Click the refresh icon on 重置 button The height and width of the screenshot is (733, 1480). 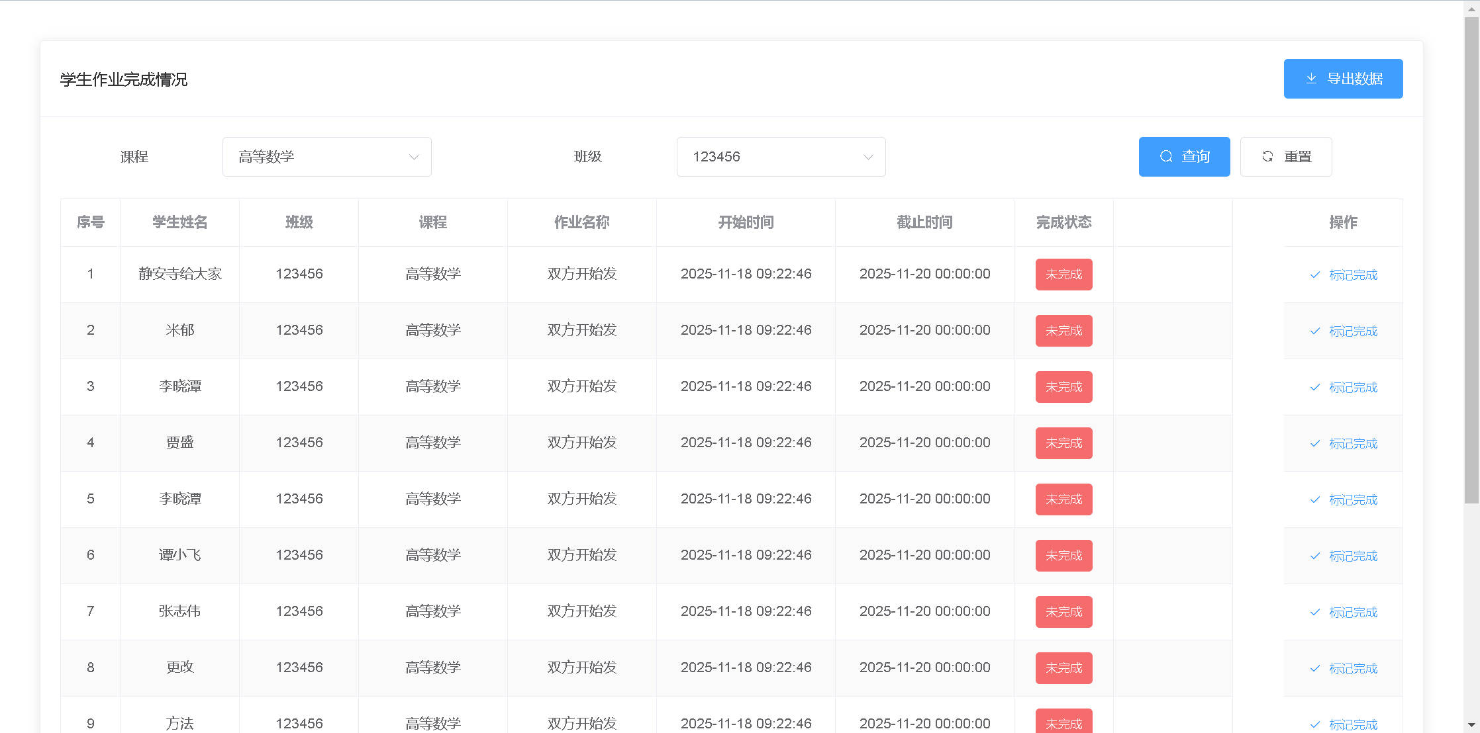(x=1267, y=157)
